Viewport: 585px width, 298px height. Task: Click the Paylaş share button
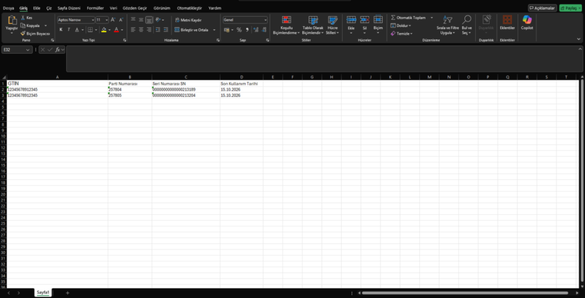[571, 8]
